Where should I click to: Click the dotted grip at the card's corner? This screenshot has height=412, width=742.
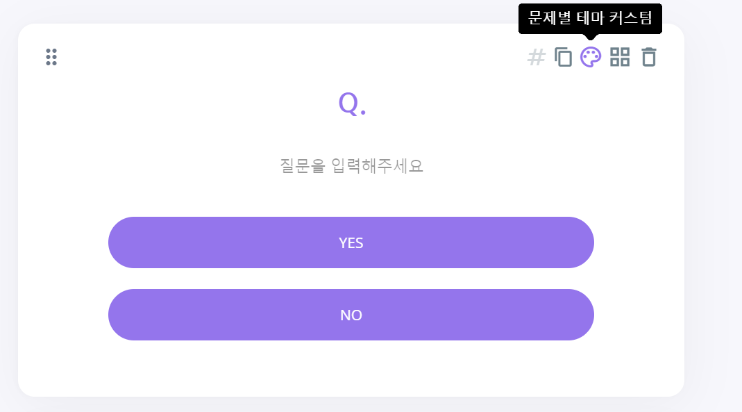click(51, 57)
